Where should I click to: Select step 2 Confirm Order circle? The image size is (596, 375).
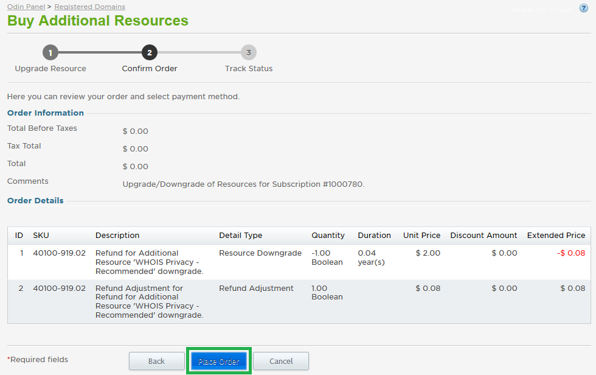(150, 52)
